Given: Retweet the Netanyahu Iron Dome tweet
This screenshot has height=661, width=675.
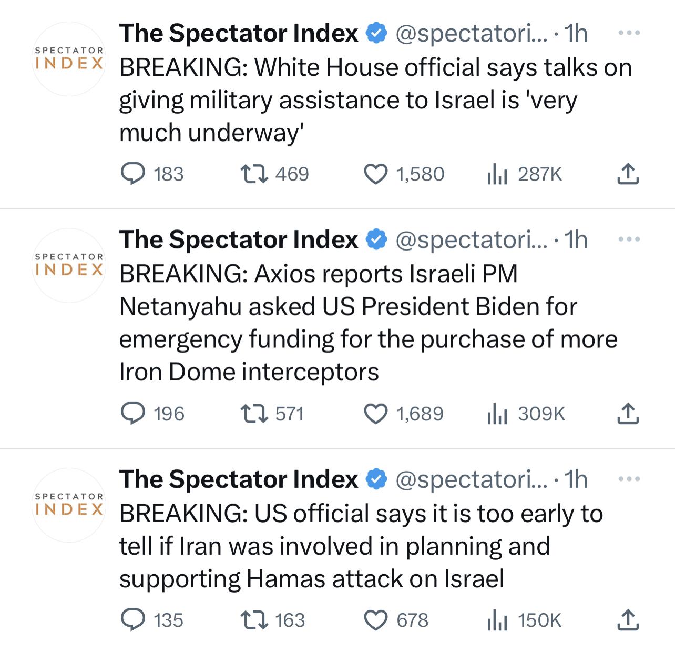Looking at the screenshot, I should coord(254,414).
